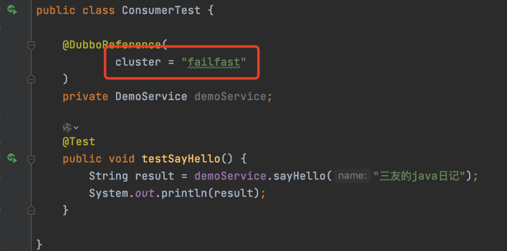The width and height of the screenshot is (507, 251).
Task: Select the demoService field declaration name
Action: 230,96
